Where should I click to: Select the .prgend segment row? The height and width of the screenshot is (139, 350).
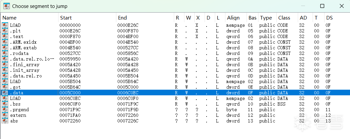(19, 110)
